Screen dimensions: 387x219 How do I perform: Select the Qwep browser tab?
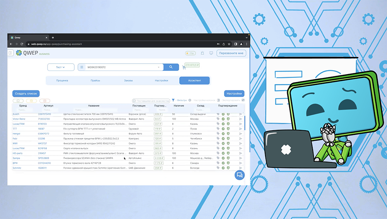pyautogui.click(x=29, y=38)
